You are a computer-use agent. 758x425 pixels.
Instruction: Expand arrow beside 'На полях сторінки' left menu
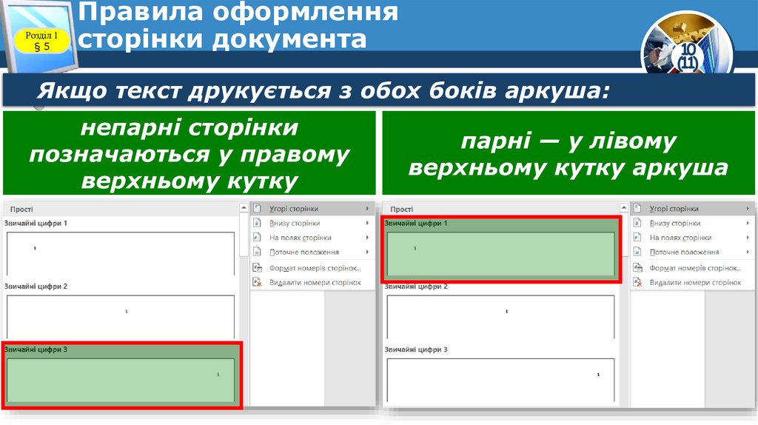[x=367, y=238]
